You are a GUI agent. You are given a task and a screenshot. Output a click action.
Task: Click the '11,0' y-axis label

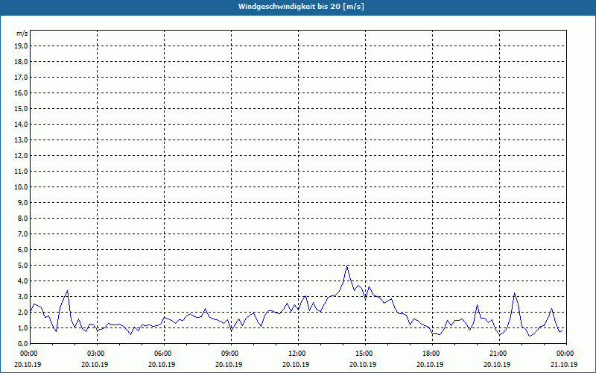(22, 172)
